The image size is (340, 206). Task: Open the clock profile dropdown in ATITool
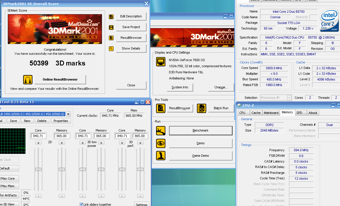(x=68, y=114)
